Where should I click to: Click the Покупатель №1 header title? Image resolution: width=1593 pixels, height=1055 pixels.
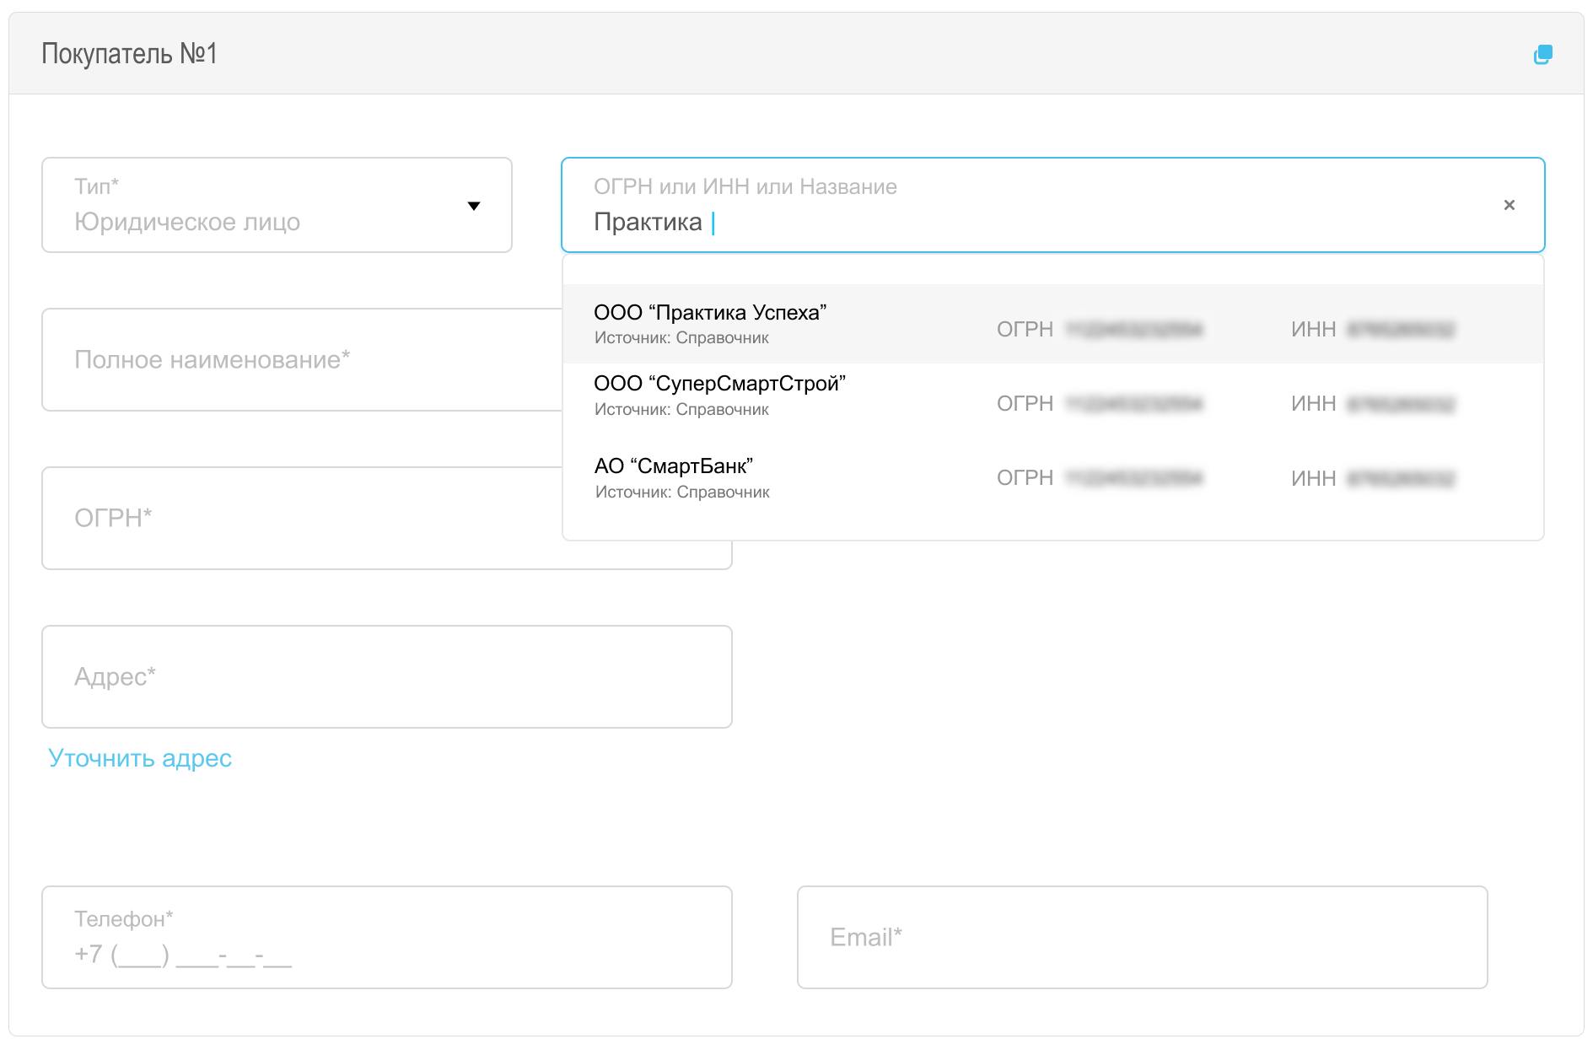130,54
